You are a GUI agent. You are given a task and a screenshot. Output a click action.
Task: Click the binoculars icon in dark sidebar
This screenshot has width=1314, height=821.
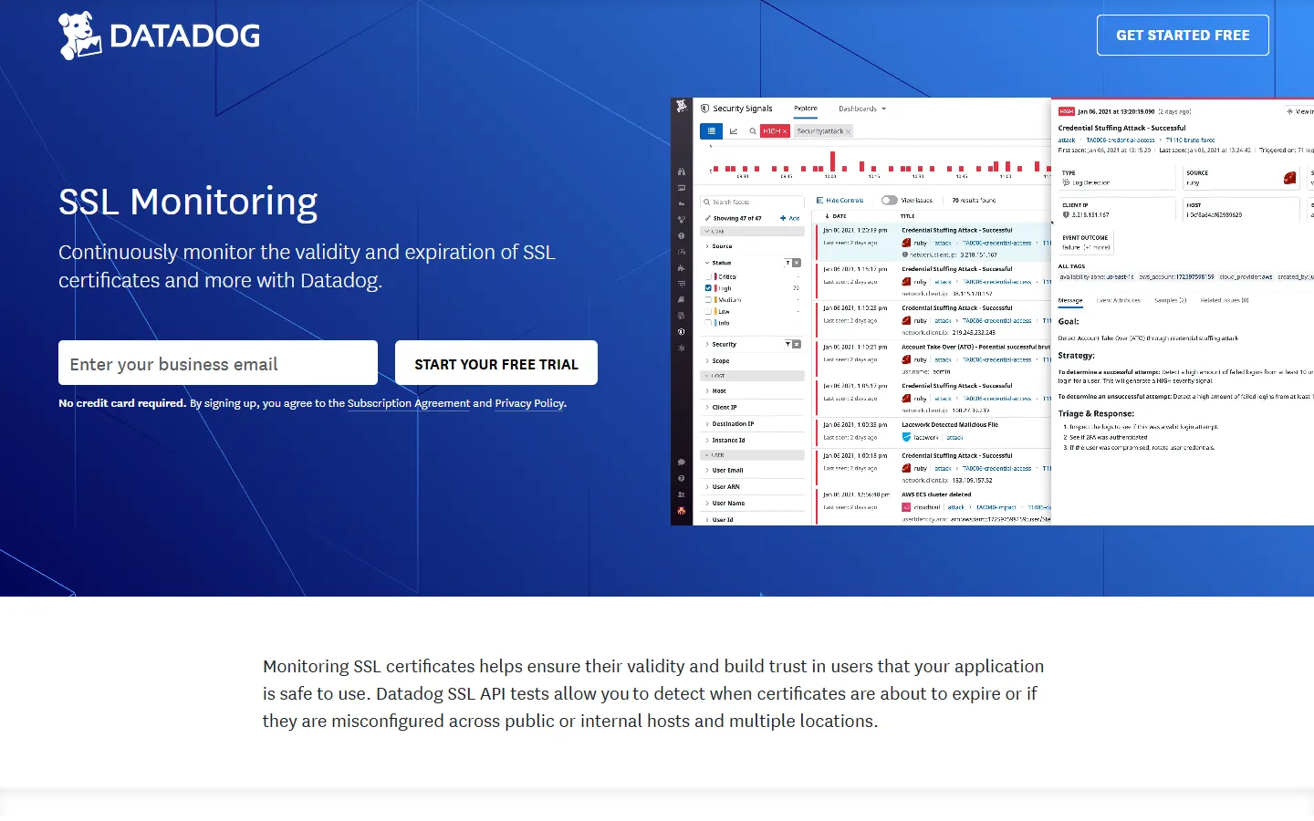point(682,171)
